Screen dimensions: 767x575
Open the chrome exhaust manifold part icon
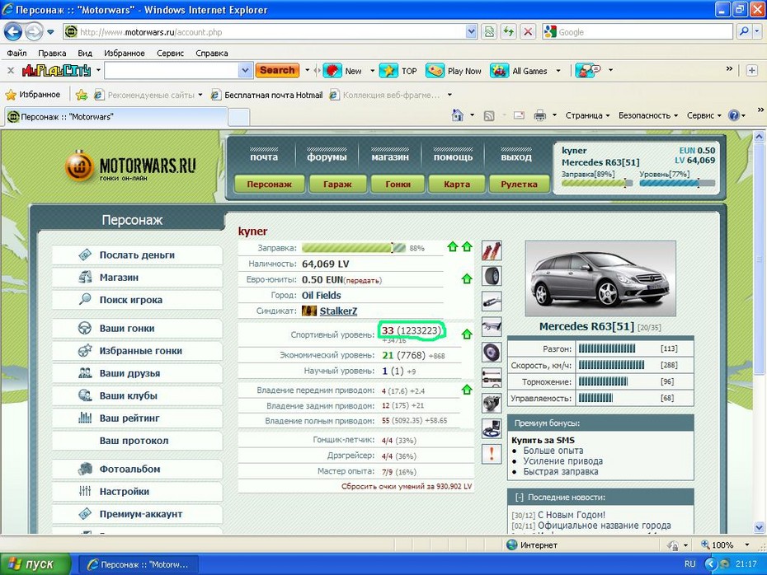[492, 327]
